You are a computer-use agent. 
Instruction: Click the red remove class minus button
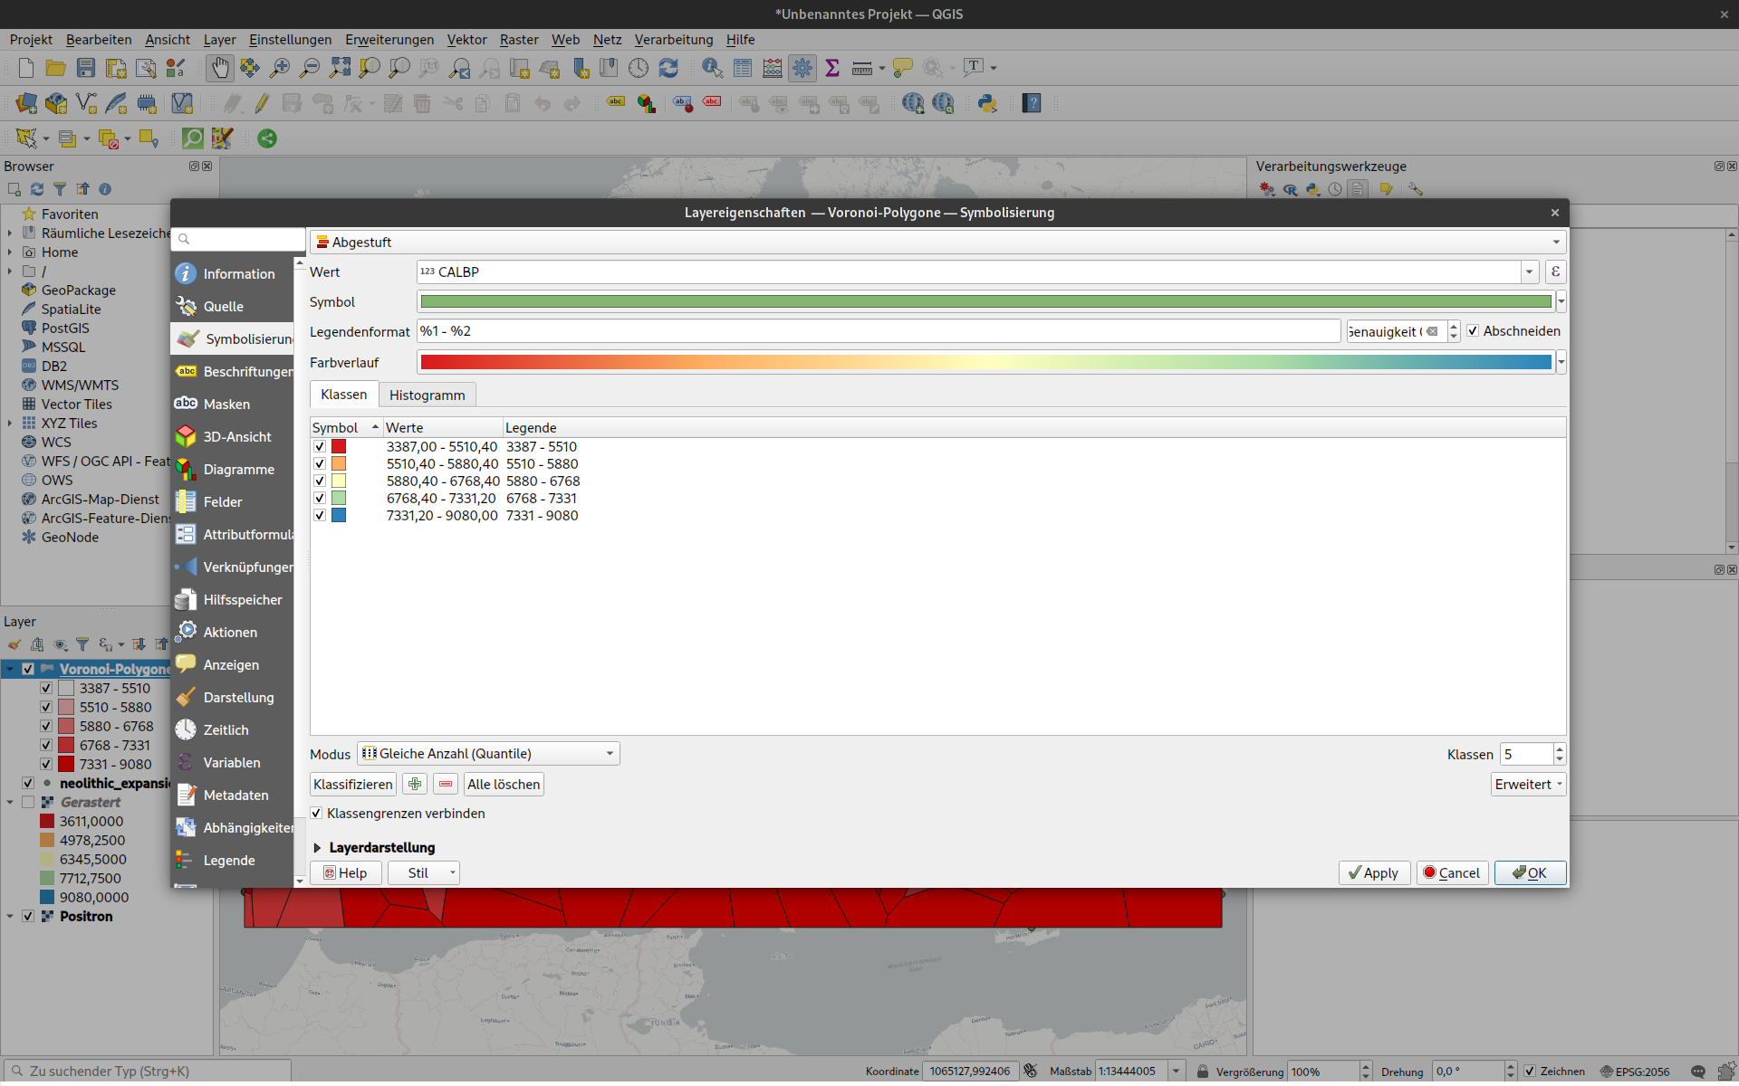tap(446, 785)
